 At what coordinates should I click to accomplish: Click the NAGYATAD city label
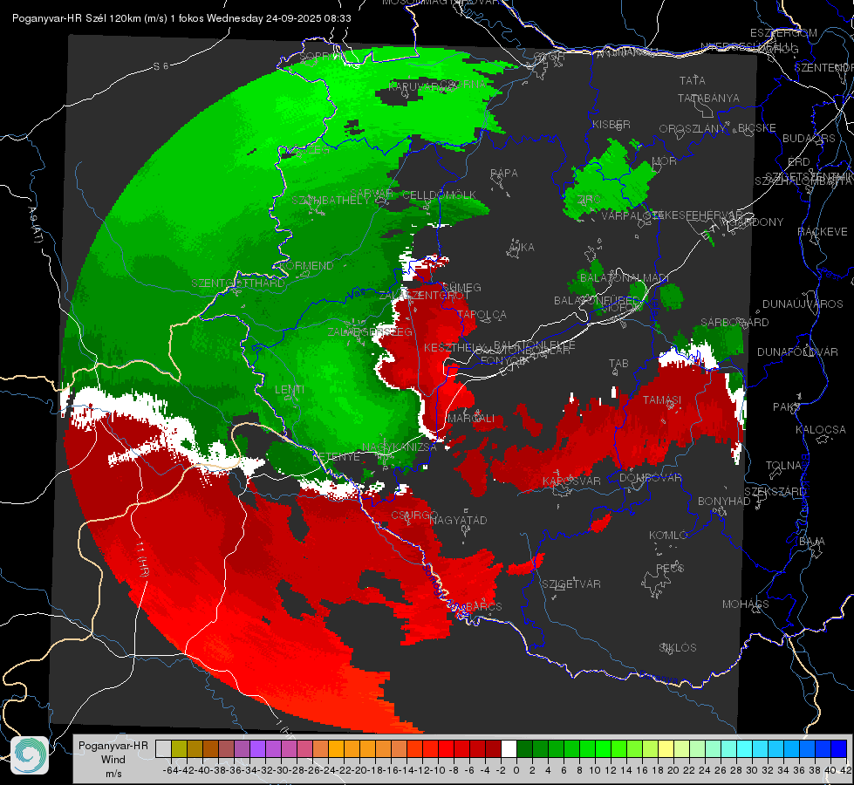[x=458, y=520]
